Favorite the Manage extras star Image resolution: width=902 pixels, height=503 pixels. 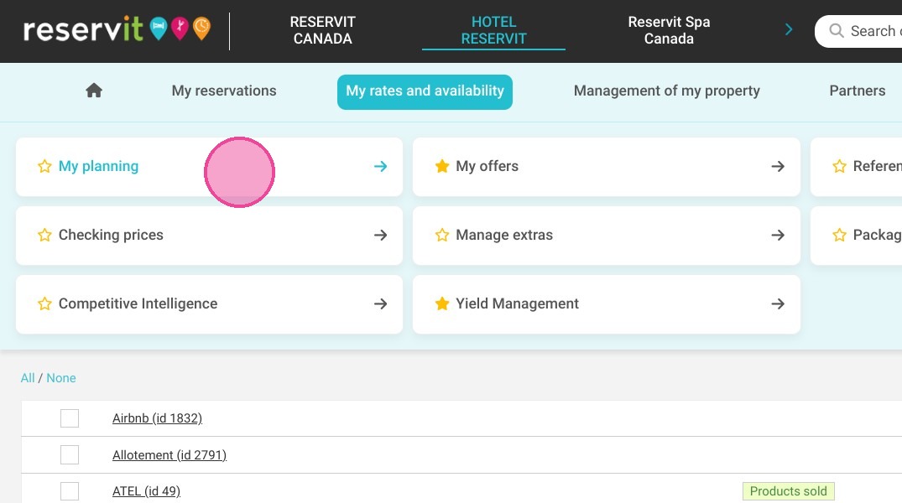coord(442,235)
